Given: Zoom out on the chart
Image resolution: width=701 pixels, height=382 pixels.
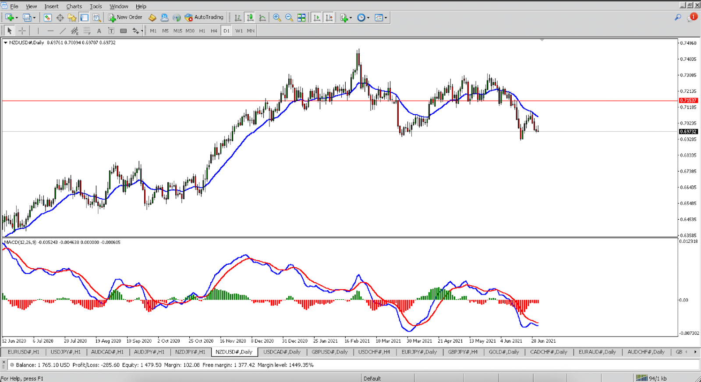Looking at the screenshot, I should (x=289, y=18).
